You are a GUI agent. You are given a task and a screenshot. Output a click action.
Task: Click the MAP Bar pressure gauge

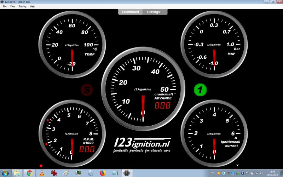point(214,45)
